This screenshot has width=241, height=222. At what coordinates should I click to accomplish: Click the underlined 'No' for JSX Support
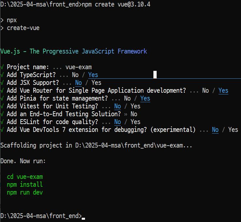(78, 83)
